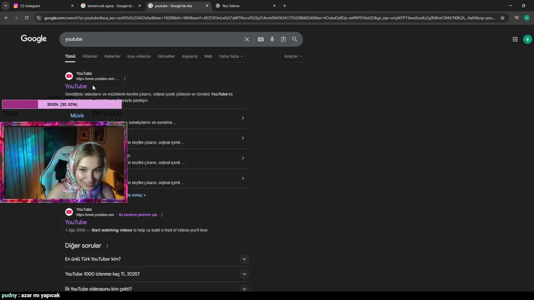Open a new tab with the plus button
Screen dimensions: 534x300
[285, 6]
